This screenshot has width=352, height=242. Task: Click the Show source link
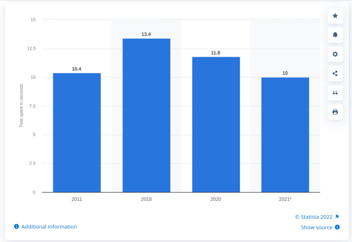317,227
